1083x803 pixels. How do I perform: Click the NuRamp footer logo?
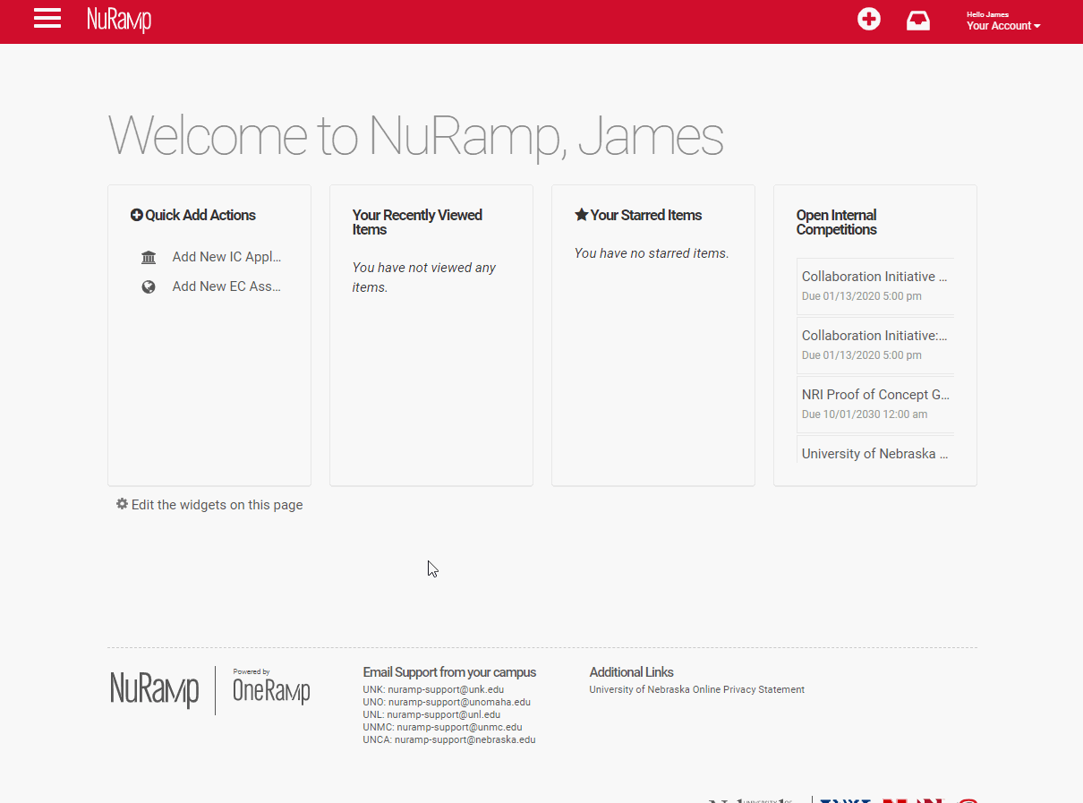pyautogui.click(x=155, y=689)
